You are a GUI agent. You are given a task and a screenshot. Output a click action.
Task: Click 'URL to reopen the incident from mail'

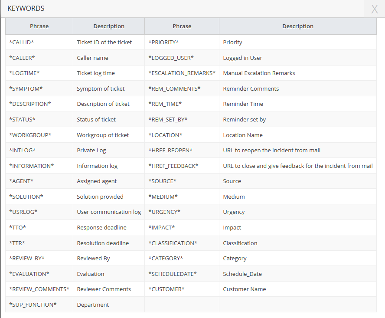[271, 150]
